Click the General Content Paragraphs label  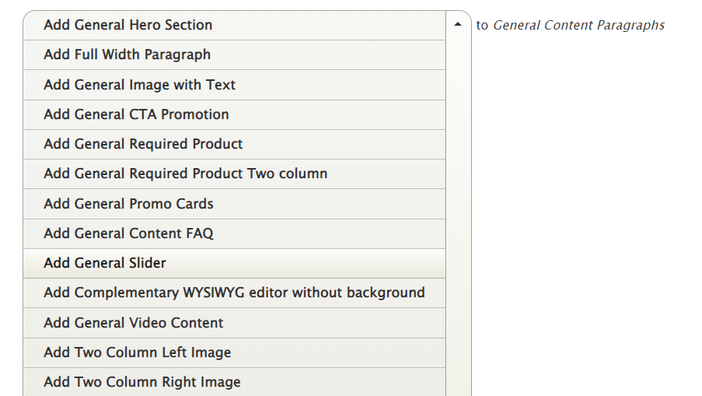point(579,25)
